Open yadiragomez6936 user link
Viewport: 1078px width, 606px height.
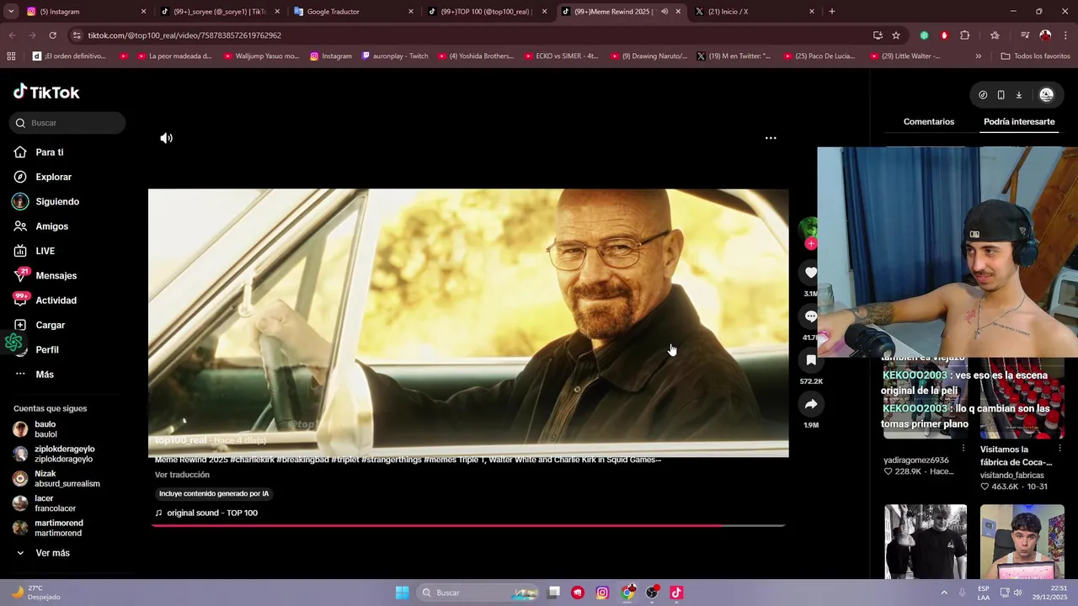tap(915, 460)
